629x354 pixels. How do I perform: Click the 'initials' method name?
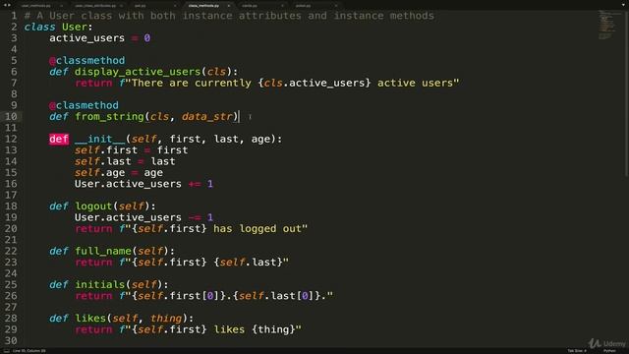point(100,284)
